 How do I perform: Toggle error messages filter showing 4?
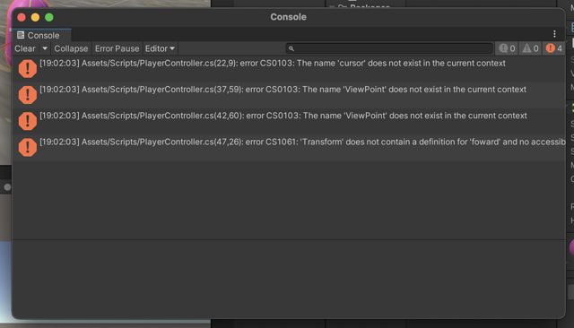pyautogui.click(x=554, y=48)
